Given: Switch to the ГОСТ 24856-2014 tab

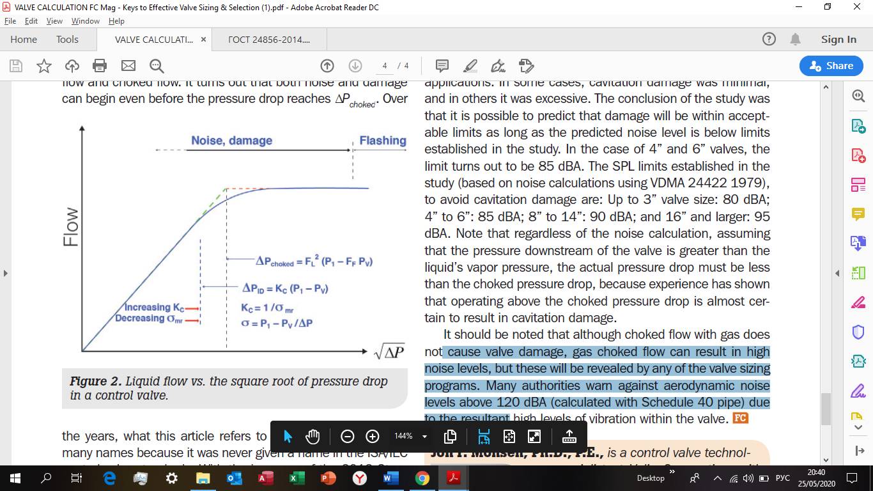Looking at the screenshot, I should tap(269, 40).
